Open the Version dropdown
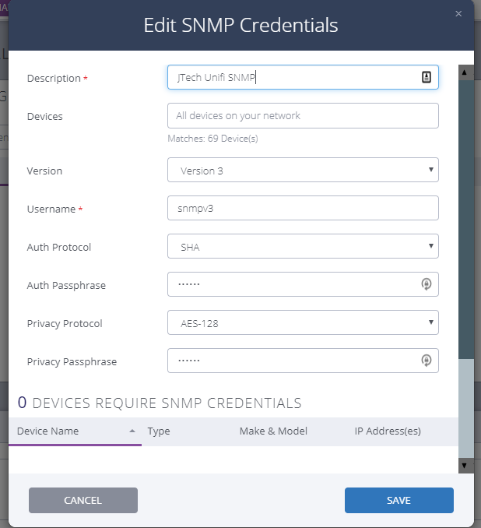The image size is (481, 528). [x=303, y=170]
